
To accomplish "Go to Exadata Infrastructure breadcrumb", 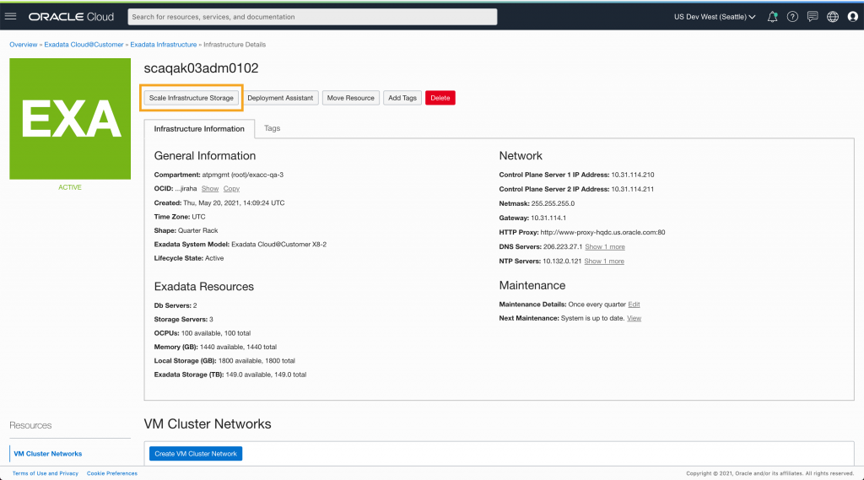I will 163,45.
